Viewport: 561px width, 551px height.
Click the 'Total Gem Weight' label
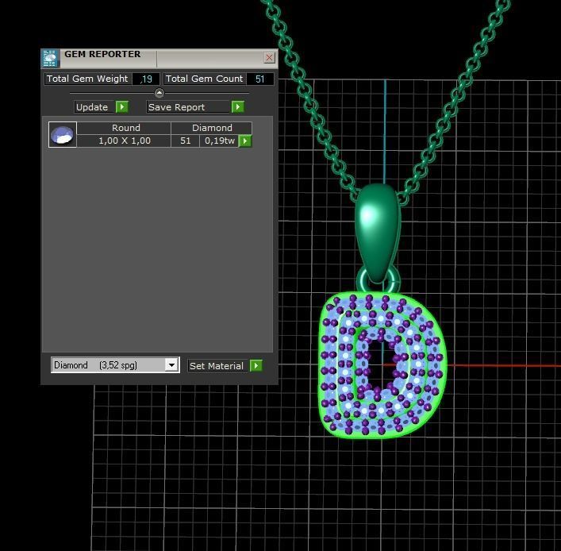pyautogui.click(x=87, y=79)
